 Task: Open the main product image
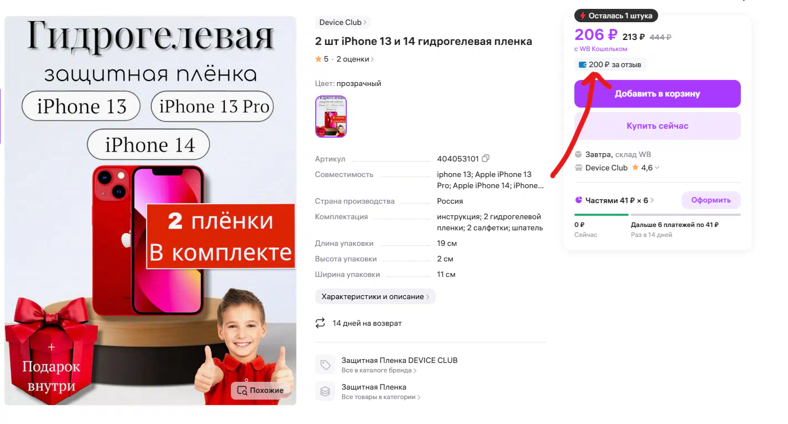tap(150, 210)
